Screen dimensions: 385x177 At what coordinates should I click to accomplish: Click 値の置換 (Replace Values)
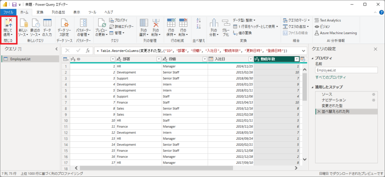pos(242,33)
